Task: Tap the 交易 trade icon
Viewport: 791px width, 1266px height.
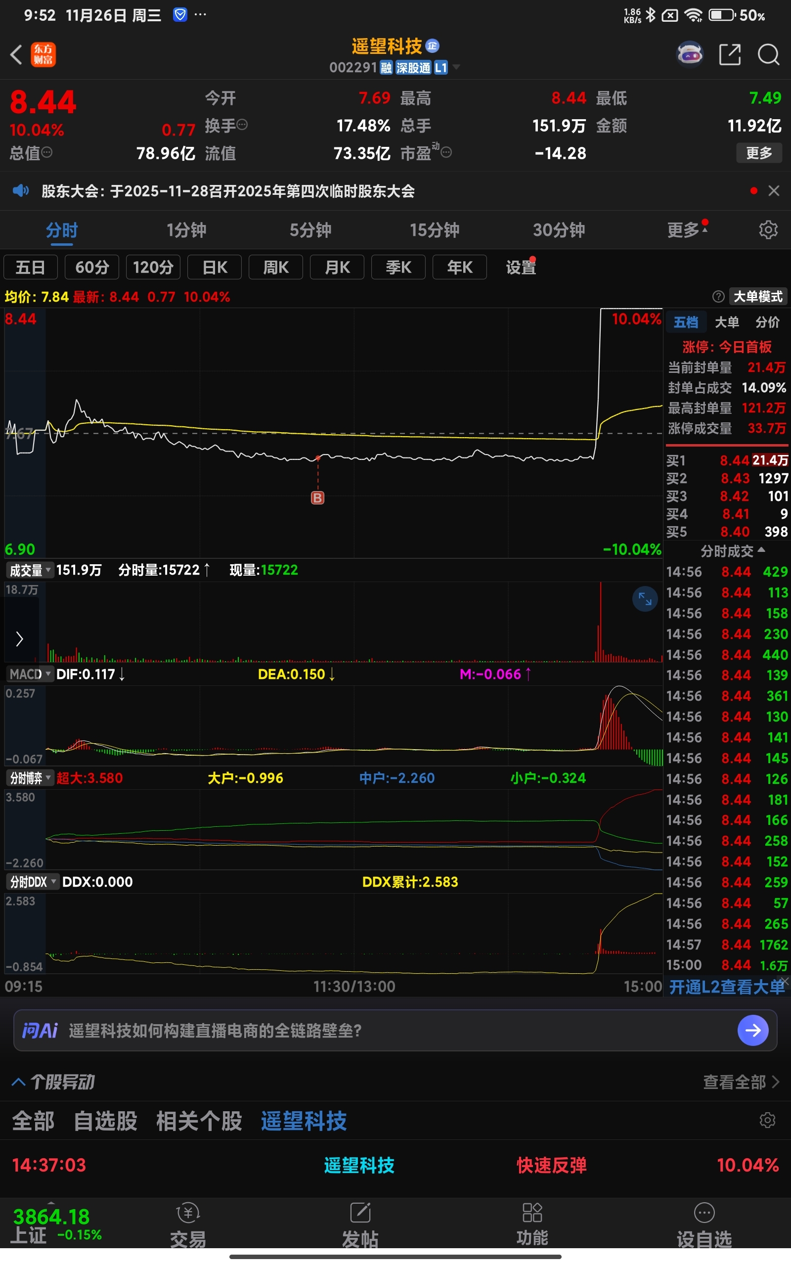Action: 188,1225
